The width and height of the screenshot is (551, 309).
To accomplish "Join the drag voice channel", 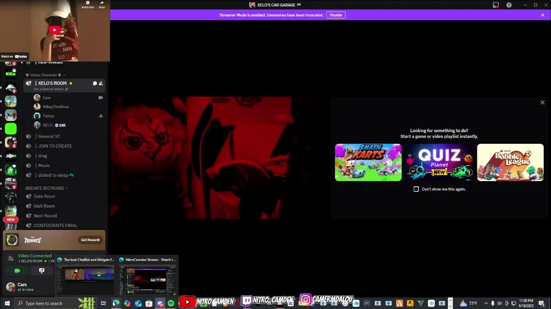I will coord(65,156).
